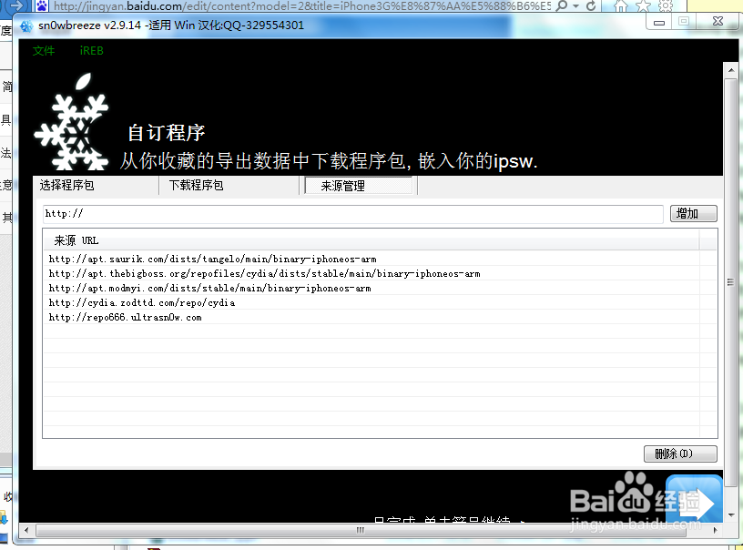Click the 来源 URL column header
Image resolution: width=743 pixels, height=550 pixels.
pyautogui.click(x=371, y=240)
